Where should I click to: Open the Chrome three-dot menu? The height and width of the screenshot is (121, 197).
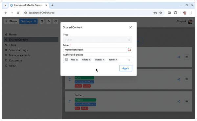click(191, 13)
